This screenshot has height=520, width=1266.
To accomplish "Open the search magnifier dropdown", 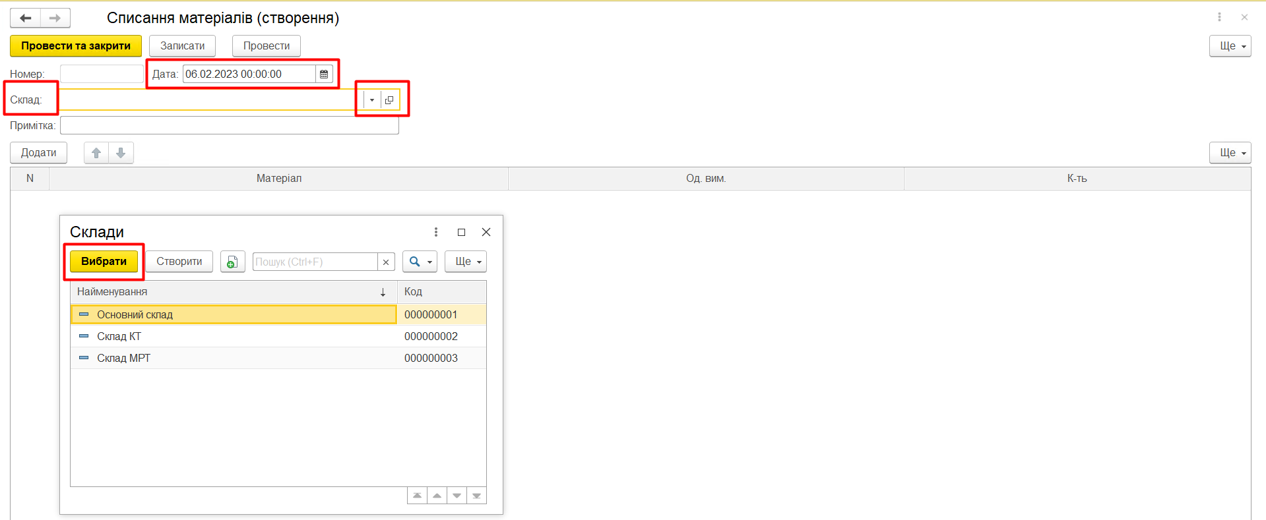I will click(x=420, y=262).
